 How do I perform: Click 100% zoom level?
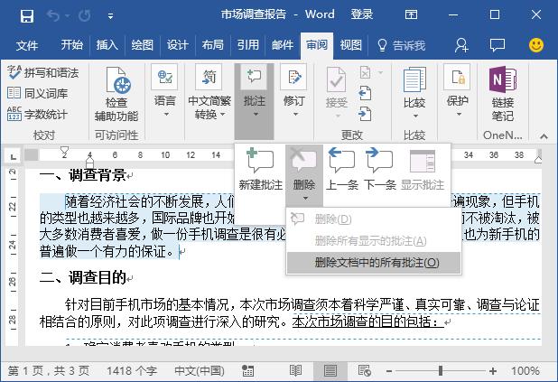click(x=525, y=371)
